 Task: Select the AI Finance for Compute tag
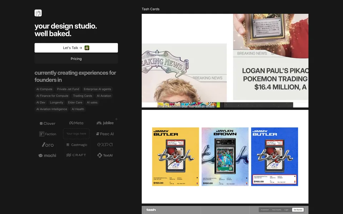click(x=52, y=96)
